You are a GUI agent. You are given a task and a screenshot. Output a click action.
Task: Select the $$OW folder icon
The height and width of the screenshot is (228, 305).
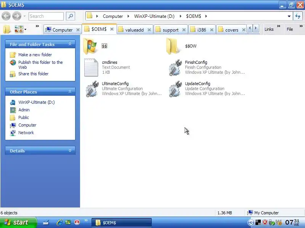tap(172, 46)
